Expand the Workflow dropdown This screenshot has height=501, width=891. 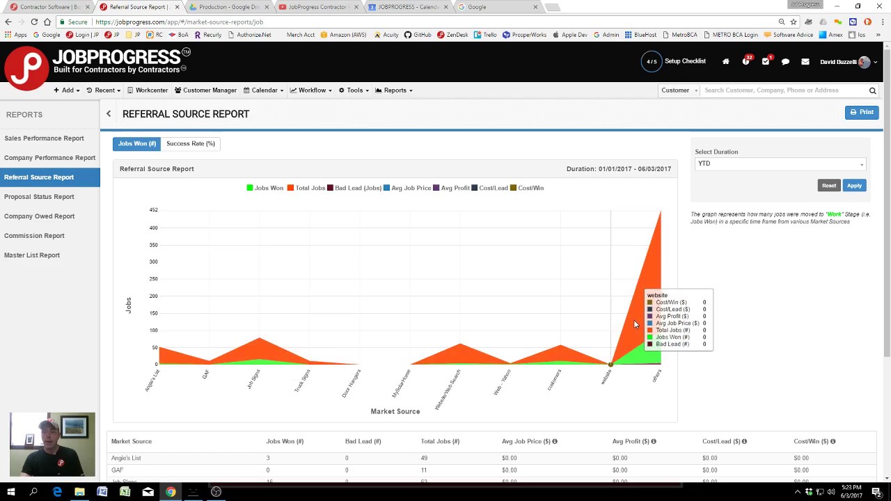(x=311, y=90)
